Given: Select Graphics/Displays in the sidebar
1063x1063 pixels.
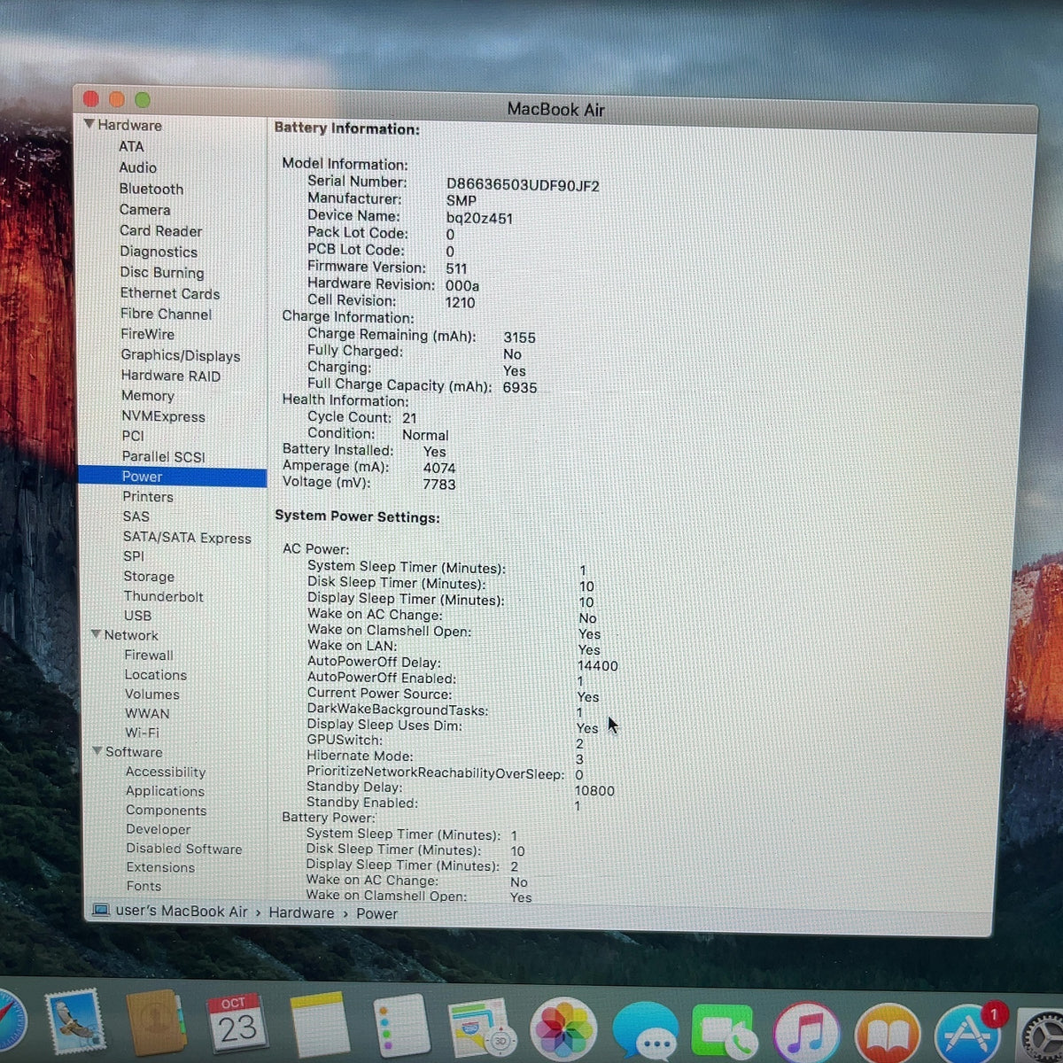Looking at the screenshot, I should (181, 355).
